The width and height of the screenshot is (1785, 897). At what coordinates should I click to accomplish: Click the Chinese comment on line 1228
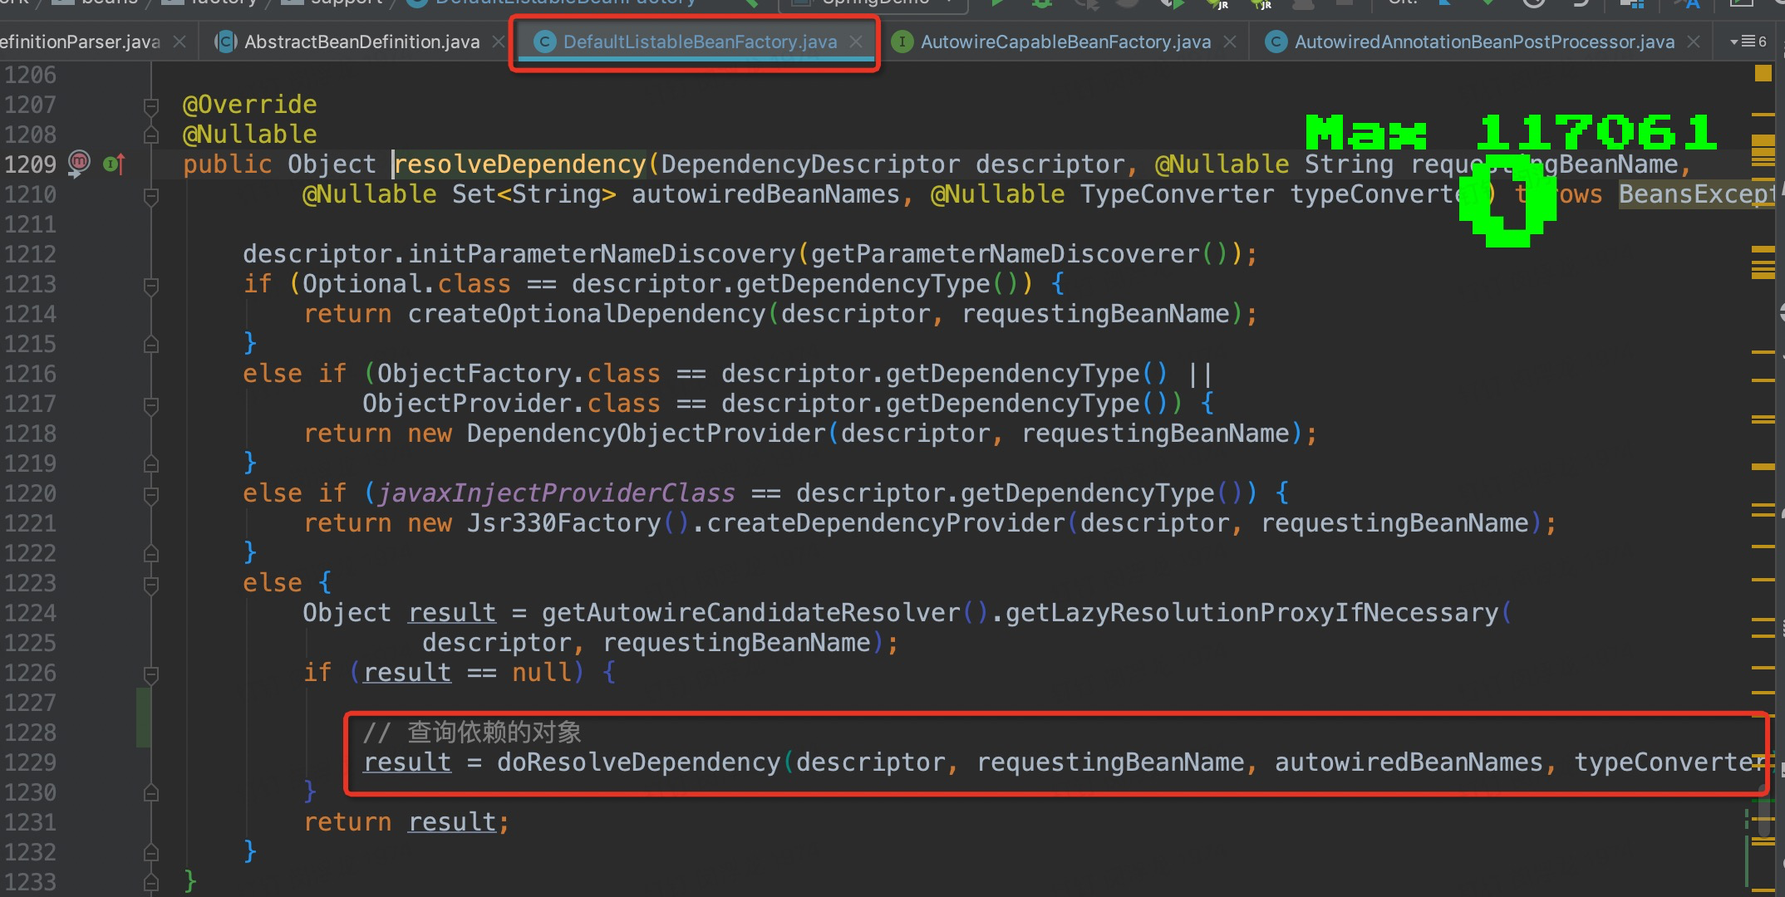pos(472,733)
